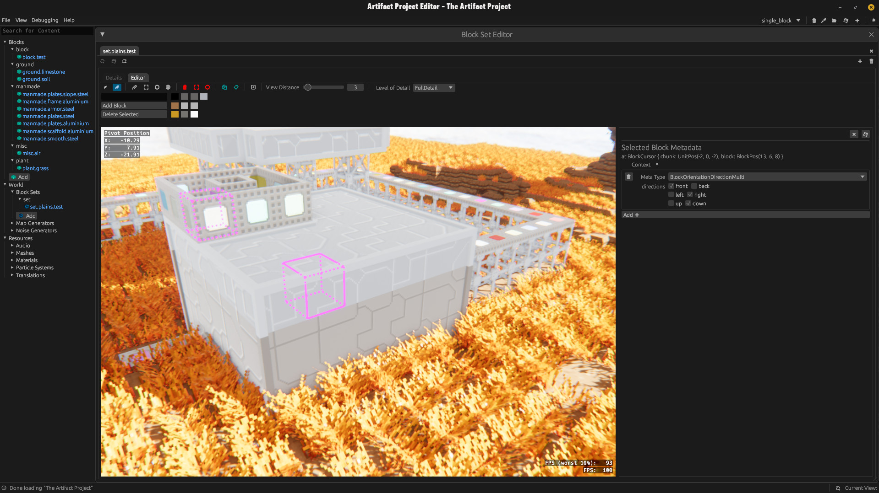
Task: Click the folder icon in top-right toolbar
Action: 834,21
